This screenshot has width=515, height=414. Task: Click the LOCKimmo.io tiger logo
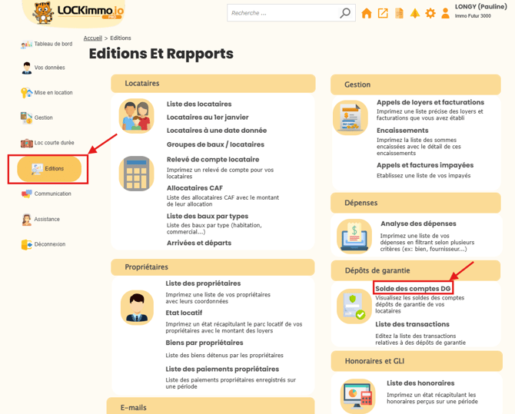coord(78,12)
